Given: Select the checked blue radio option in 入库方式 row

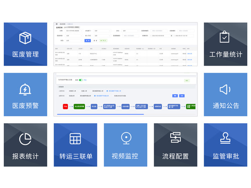Looking at the screenshot, I should 107,91.
